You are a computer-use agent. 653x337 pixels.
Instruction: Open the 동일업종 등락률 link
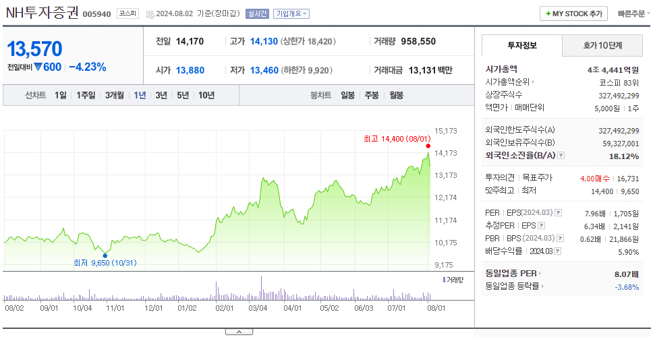[515, 286]
